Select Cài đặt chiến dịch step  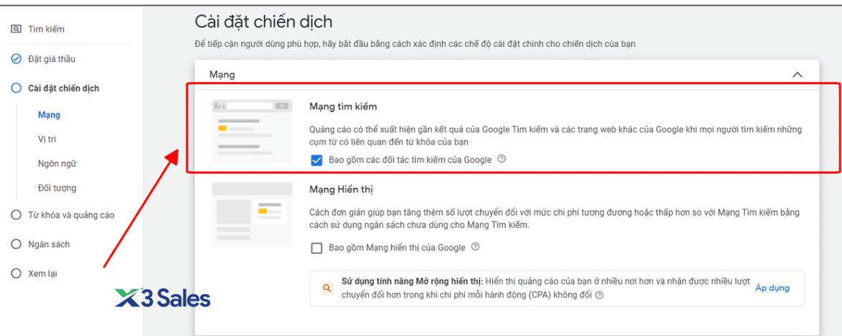[63, 88]
